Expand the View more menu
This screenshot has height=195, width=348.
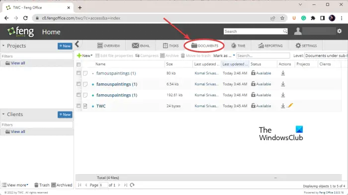coord(15,185)
